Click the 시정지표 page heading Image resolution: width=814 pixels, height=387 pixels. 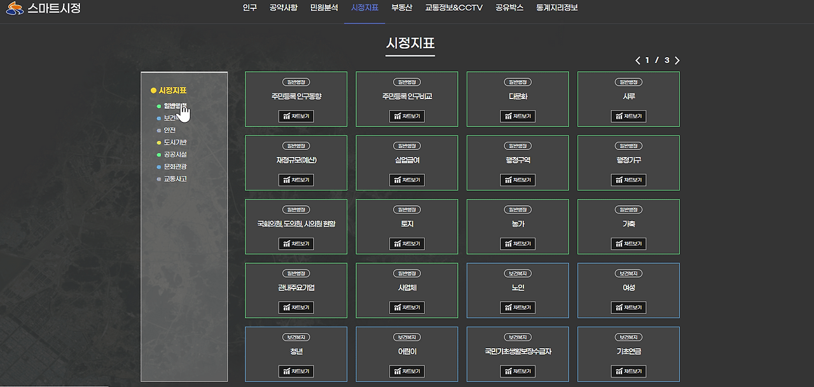(410, 43)
